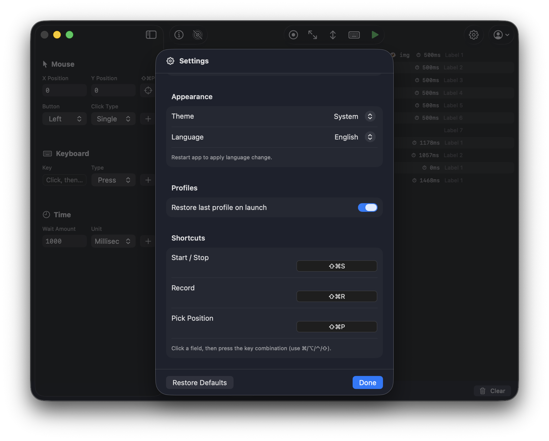
Task: Select the 500ms Label 5 row
Action: 454,105
